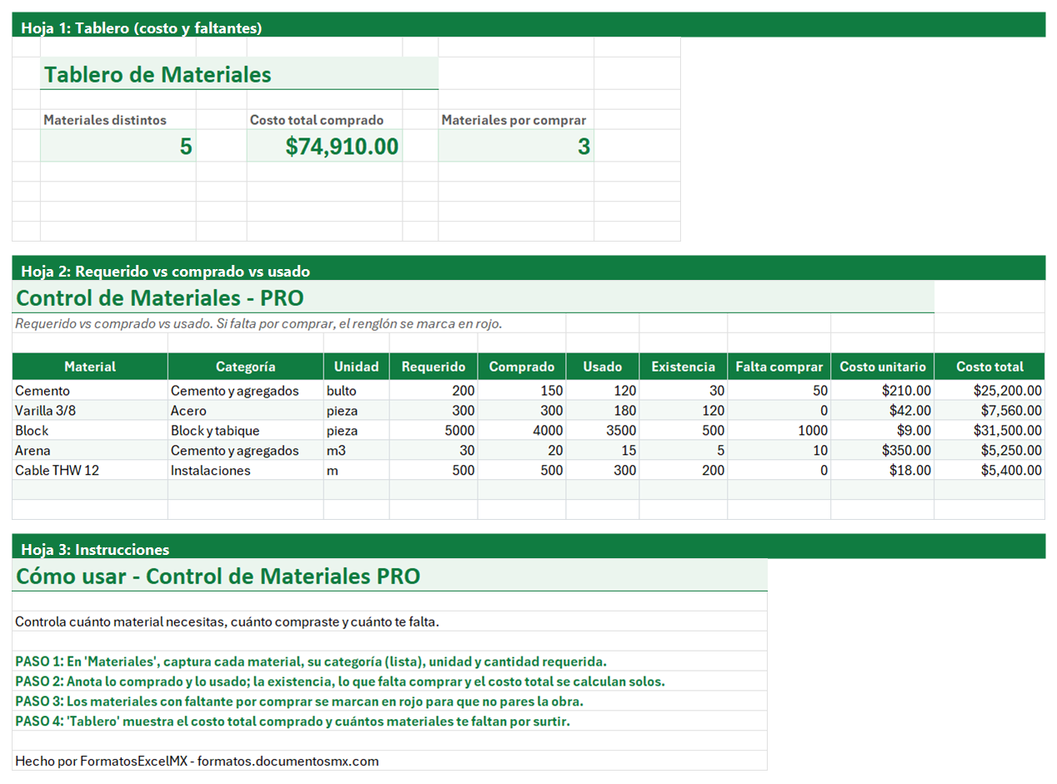Click the subtitle about renglón marked en rojo
Screen dimensions: 1057x784
coord(258,323)
